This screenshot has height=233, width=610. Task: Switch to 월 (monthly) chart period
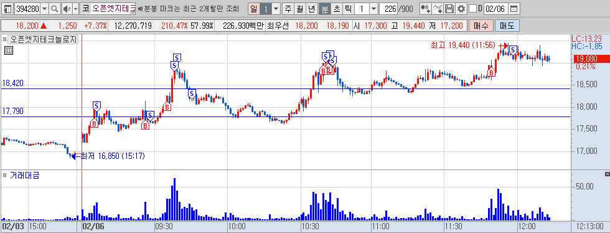click(x=300, y=9)
